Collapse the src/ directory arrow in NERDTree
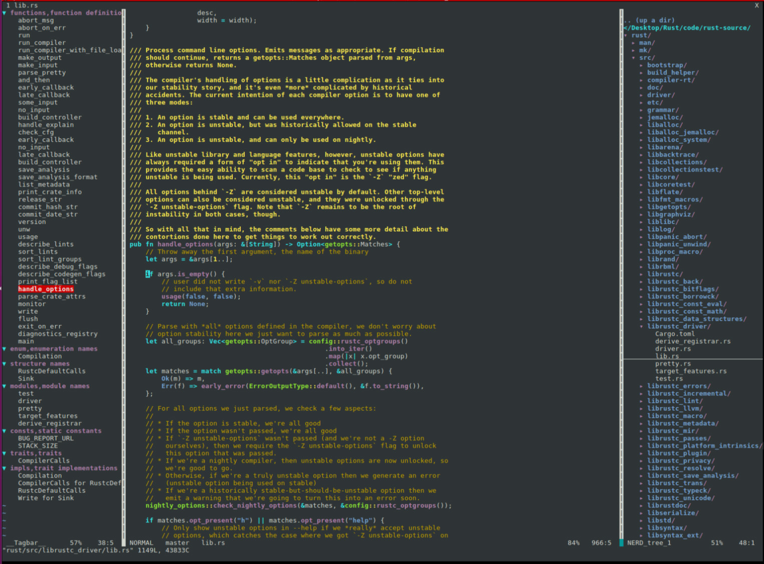The width and height of the screenshot is (764, 564). [x=633, y=58]
